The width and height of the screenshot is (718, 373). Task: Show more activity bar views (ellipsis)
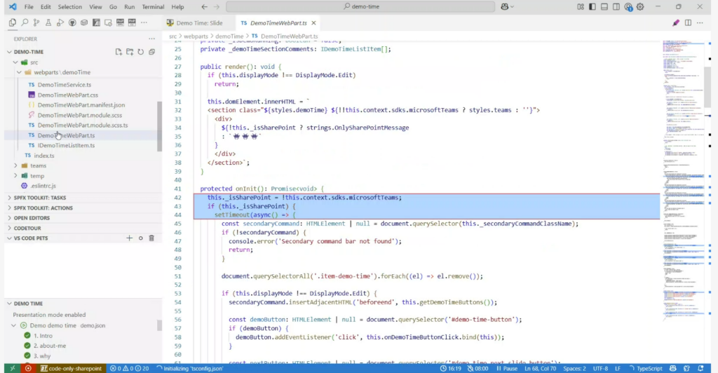point(144,22)
